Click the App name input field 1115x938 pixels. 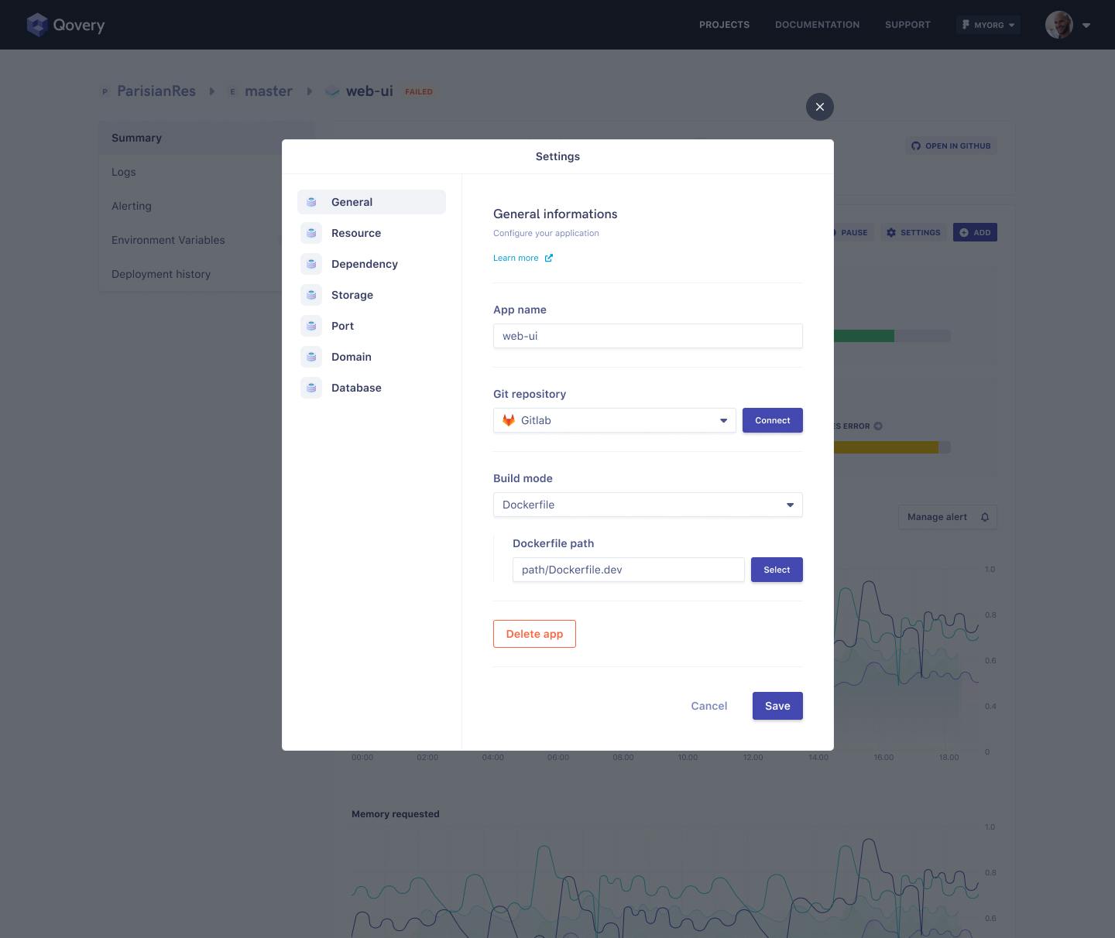[x=648, y=336]
